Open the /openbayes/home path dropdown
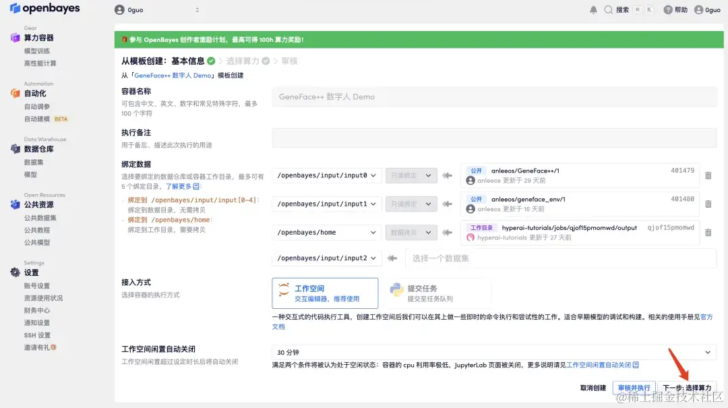The height and width of the screenshot is (408, 728). 327,233
